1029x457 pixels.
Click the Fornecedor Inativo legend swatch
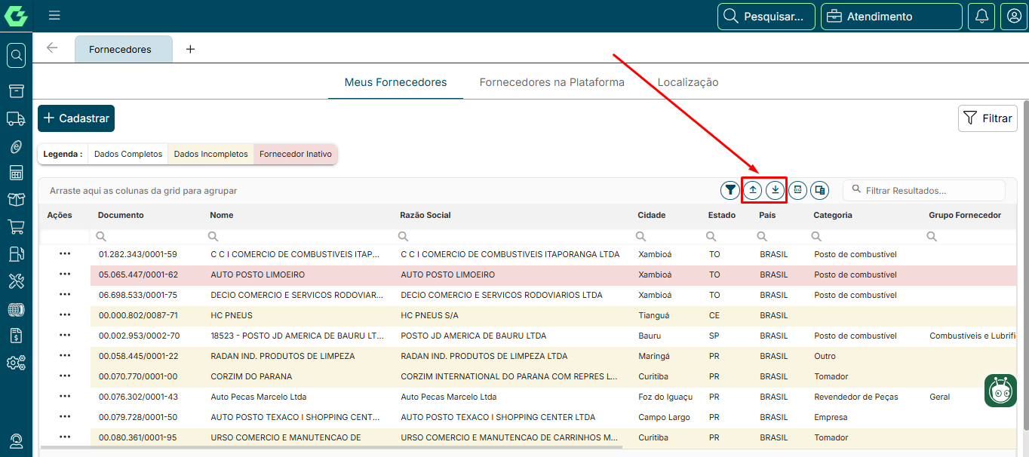click(296, 154)
